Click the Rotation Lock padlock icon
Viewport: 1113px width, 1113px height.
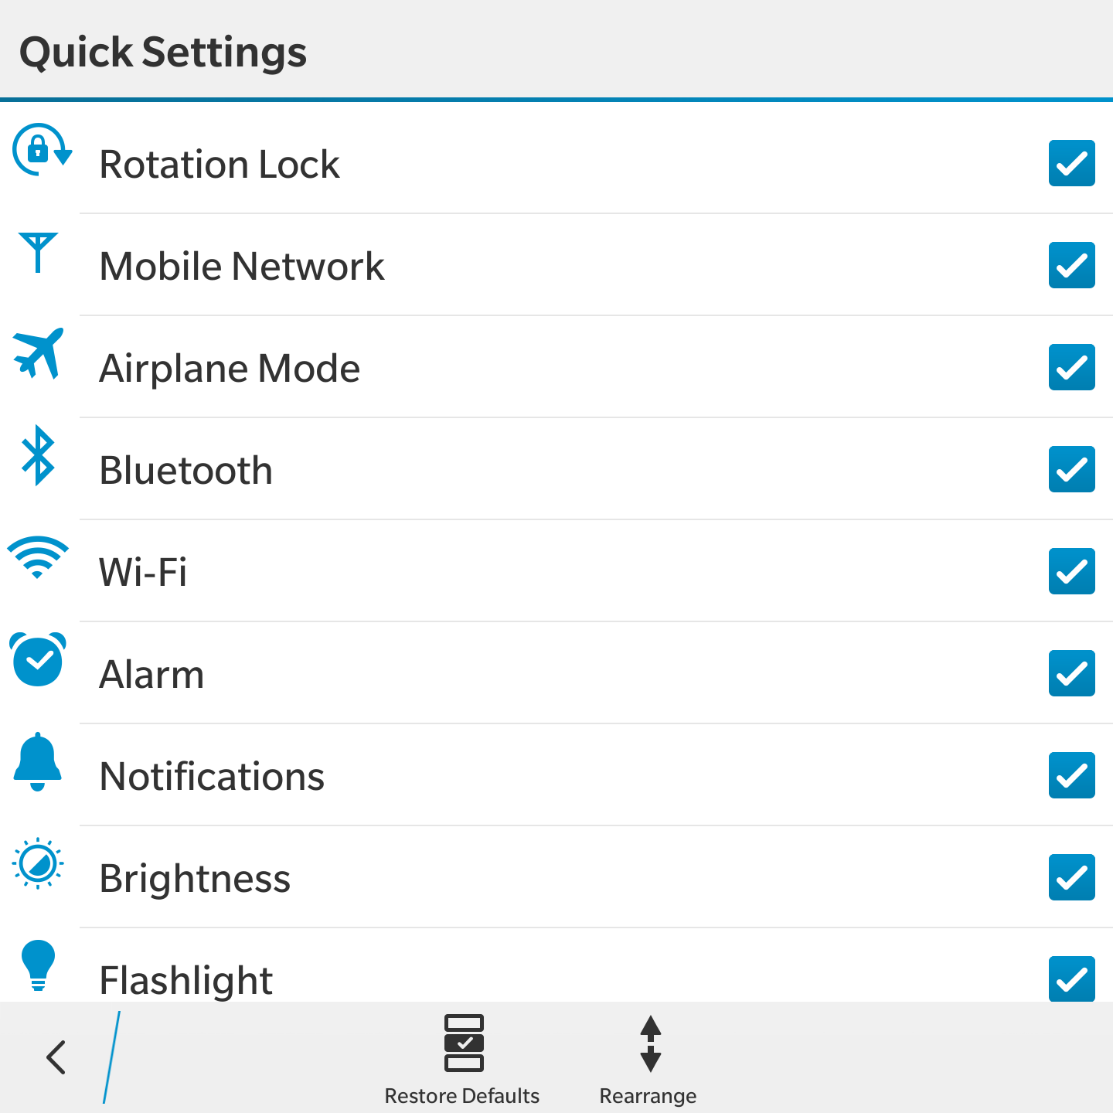pos(42,150)
